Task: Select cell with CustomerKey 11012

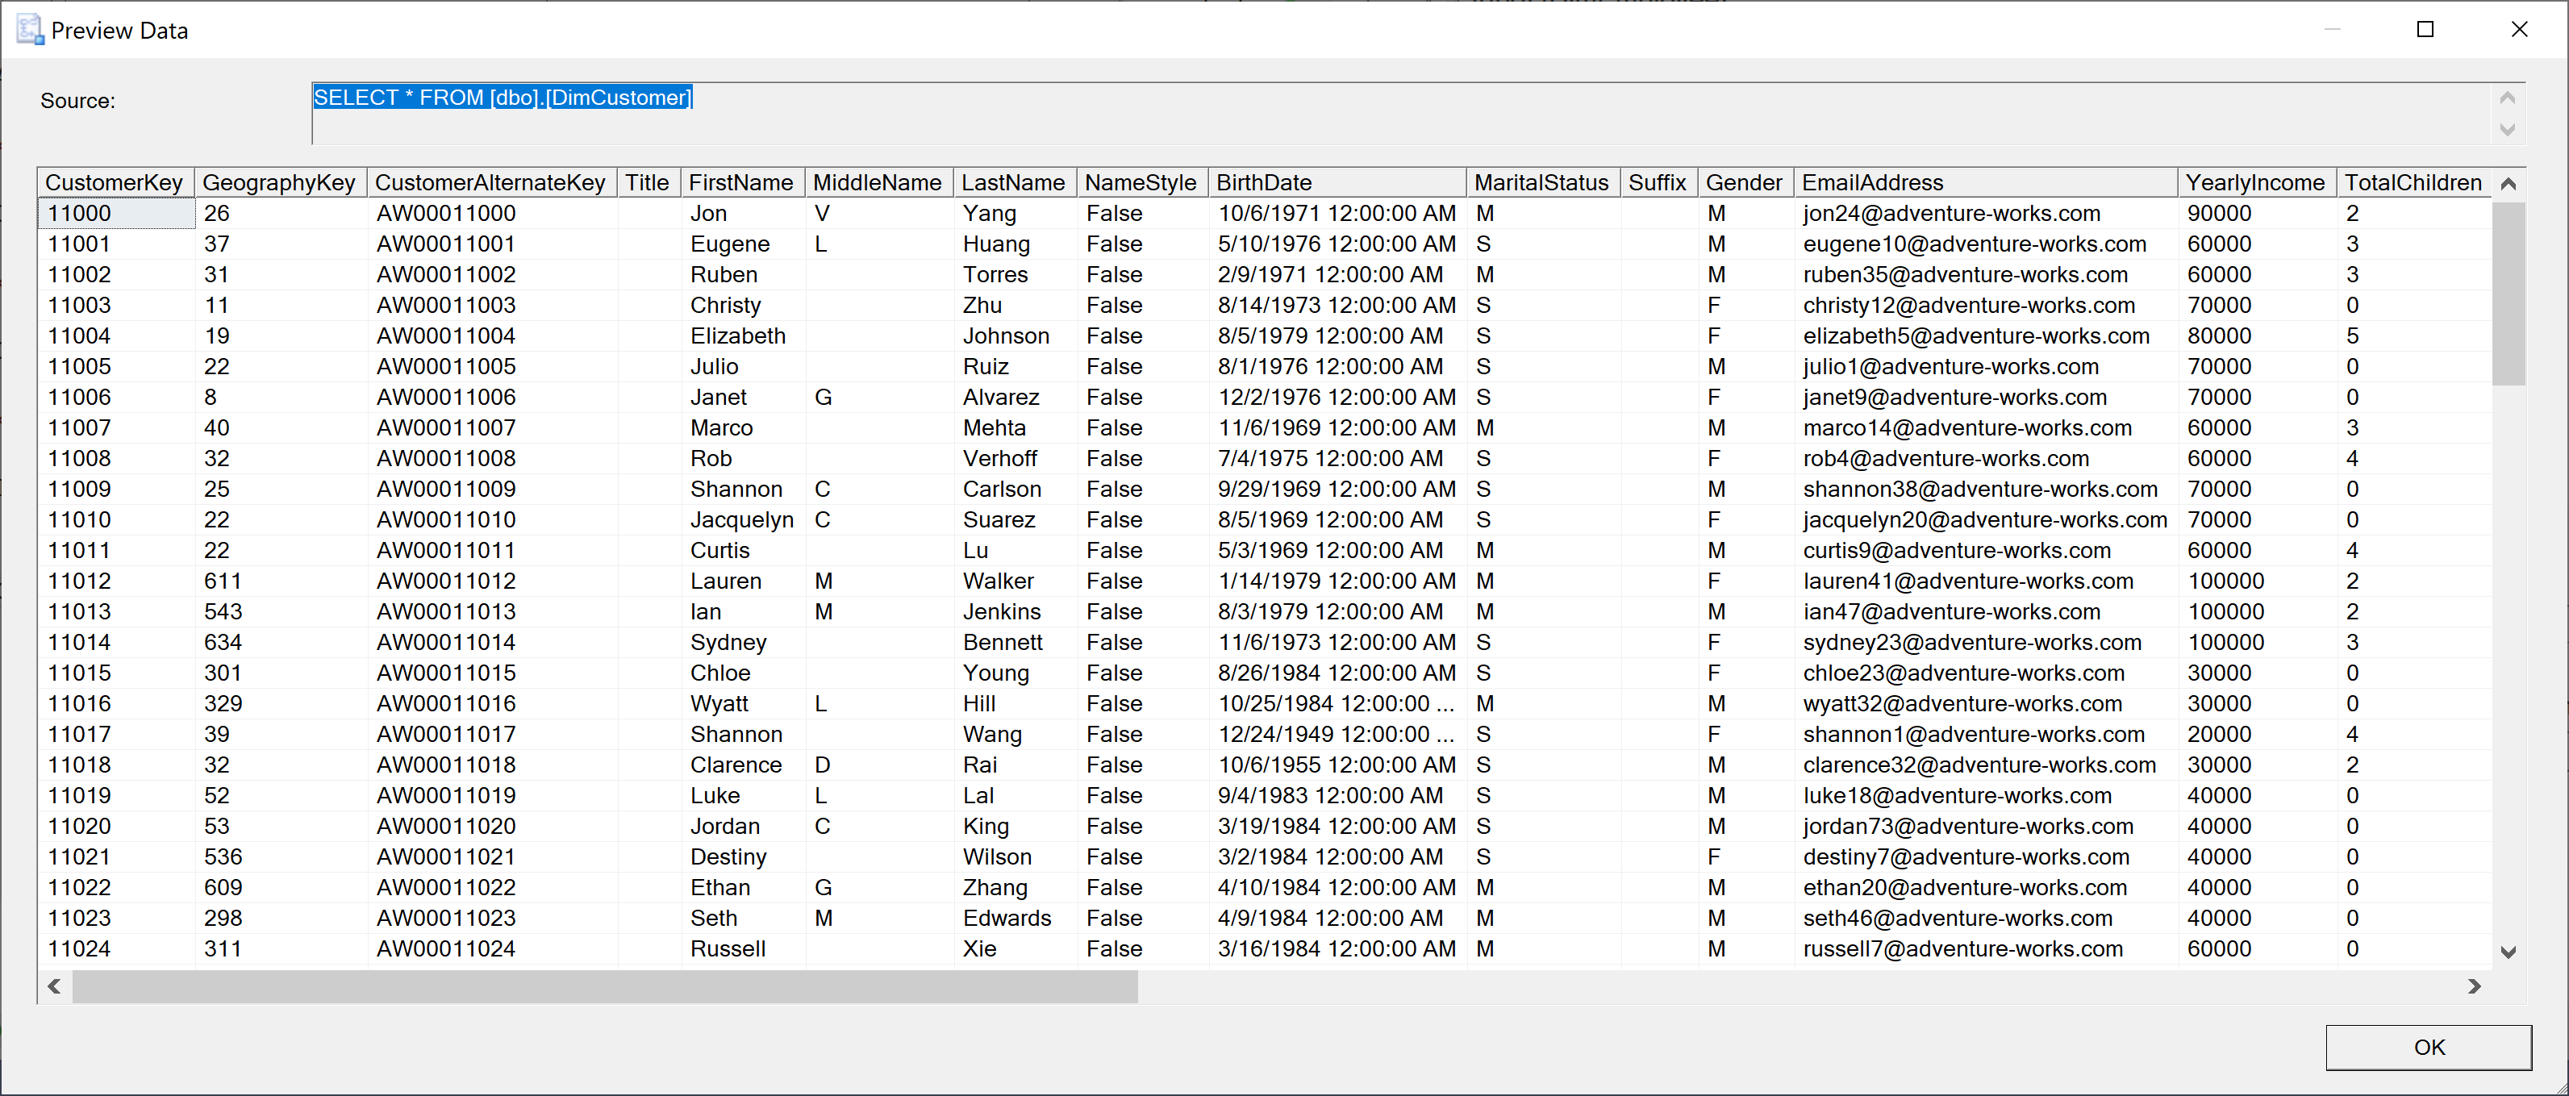Action: coord(115,581)
